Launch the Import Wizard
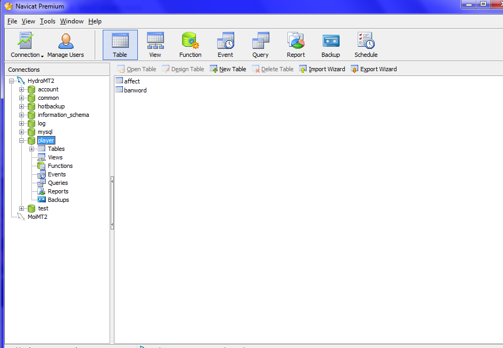The height and width of the screenshot is (348, 503). (322, 69)
